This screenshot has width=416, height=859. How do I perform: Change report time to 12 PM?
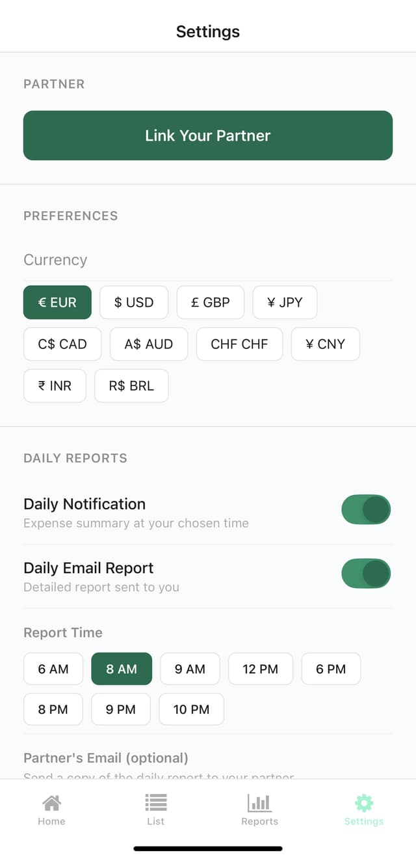(260, 669)
